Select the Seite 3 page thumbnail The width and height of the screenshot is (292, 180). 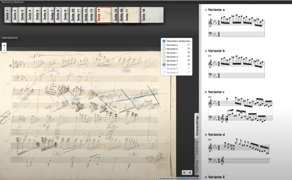click(23, 15)
